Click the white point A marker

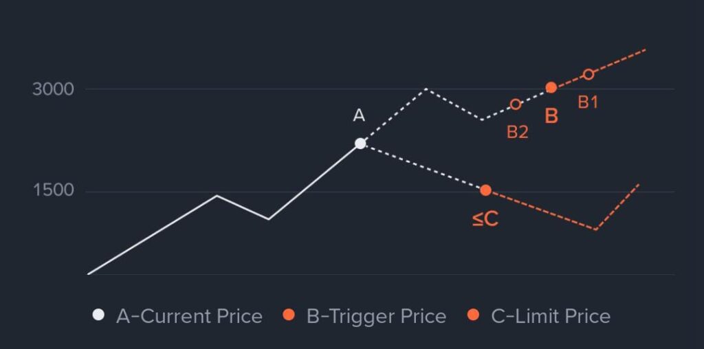click(x=360, y=144)
